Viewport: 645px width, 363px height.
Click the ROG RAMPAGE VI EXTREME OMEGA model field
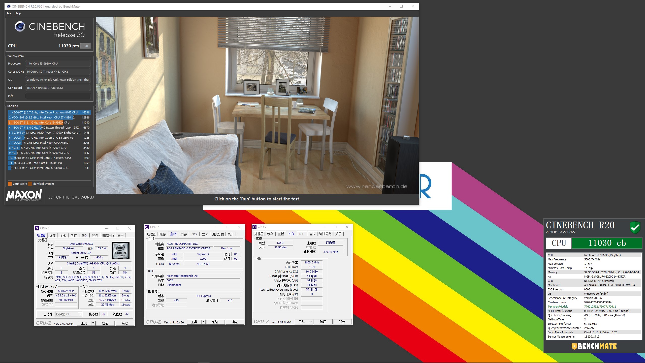190,248
